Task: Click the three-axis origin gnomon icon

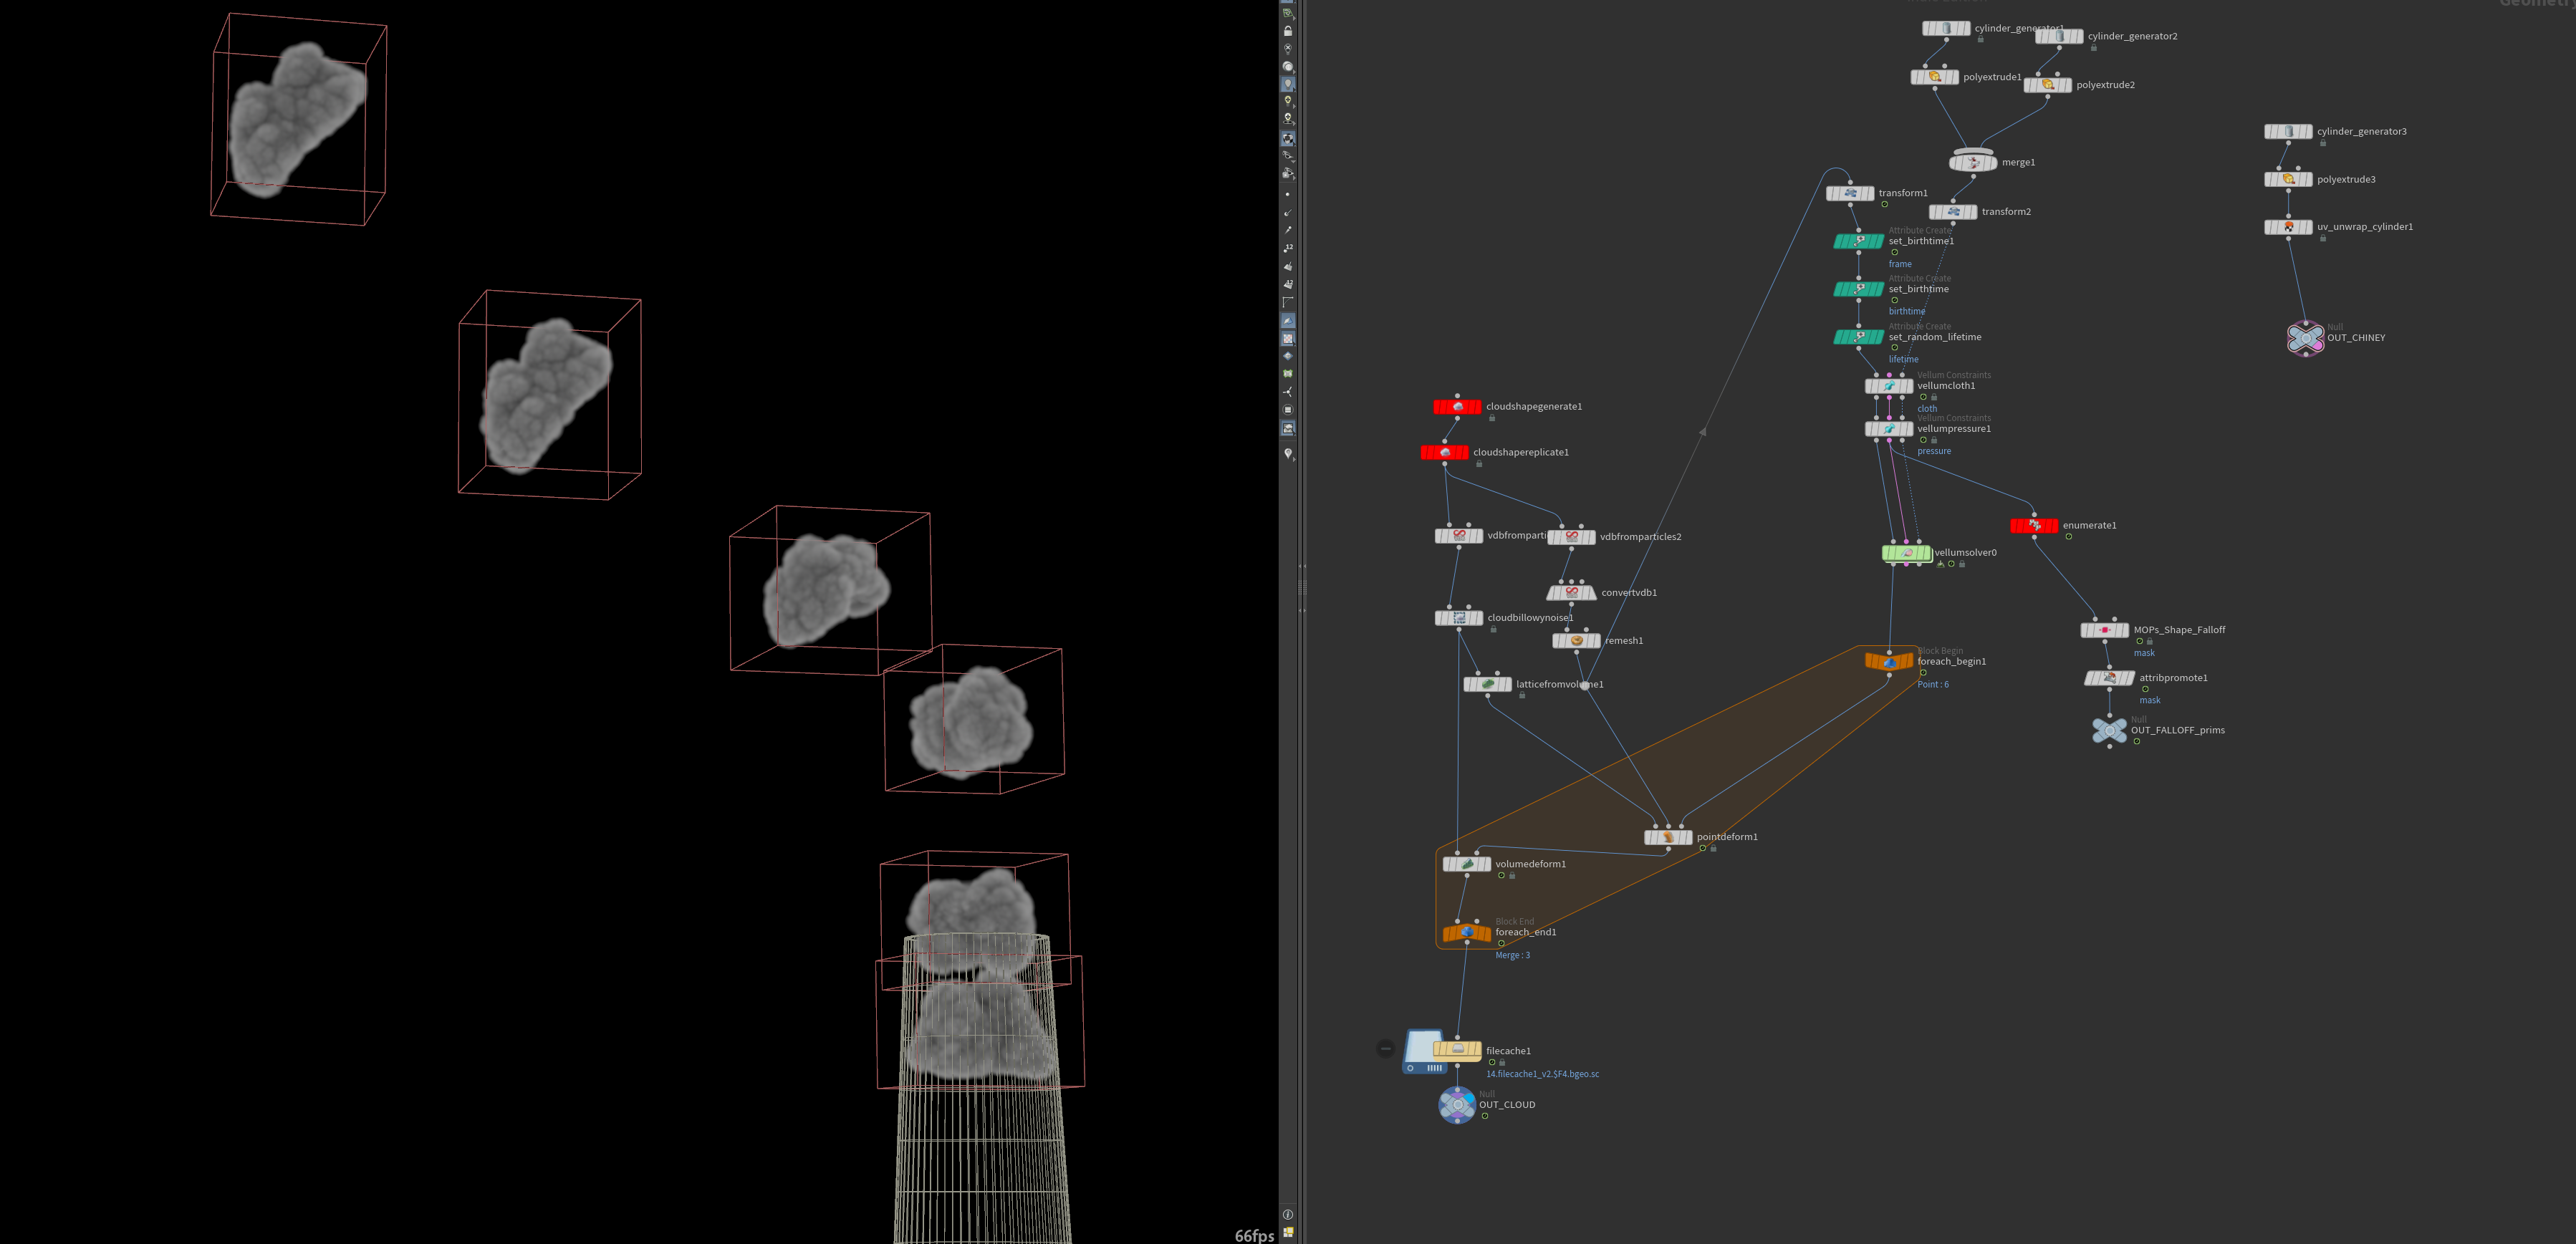Action: (x=1288, y=391)
